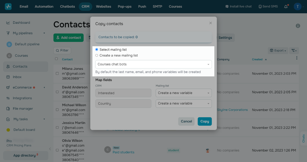Click the SendPulse logo icon
This screenshot has height=162, width=307.
coord(8,7)
